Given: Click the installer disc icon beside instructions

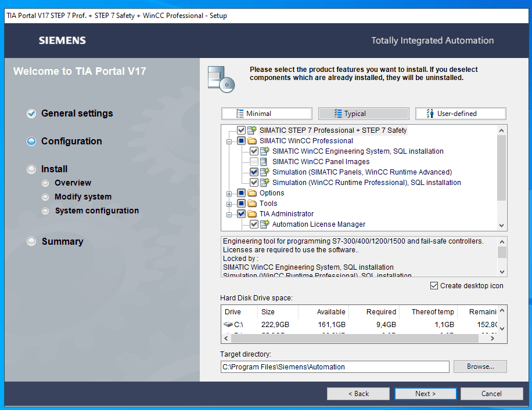Looking at the screenshot, I should [x=221, y=79].
